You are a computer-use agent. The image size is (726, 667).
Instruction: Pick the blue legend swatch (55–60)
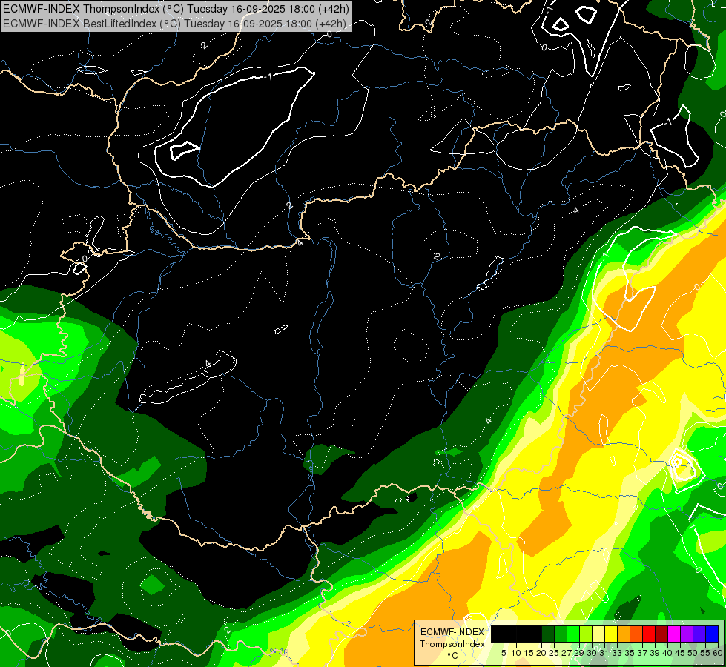[x=712, y=634]
